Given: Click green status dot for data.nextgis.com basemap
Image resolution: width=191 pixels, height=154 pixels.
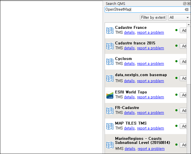Looking at the screenshot, I should (176, 78).
